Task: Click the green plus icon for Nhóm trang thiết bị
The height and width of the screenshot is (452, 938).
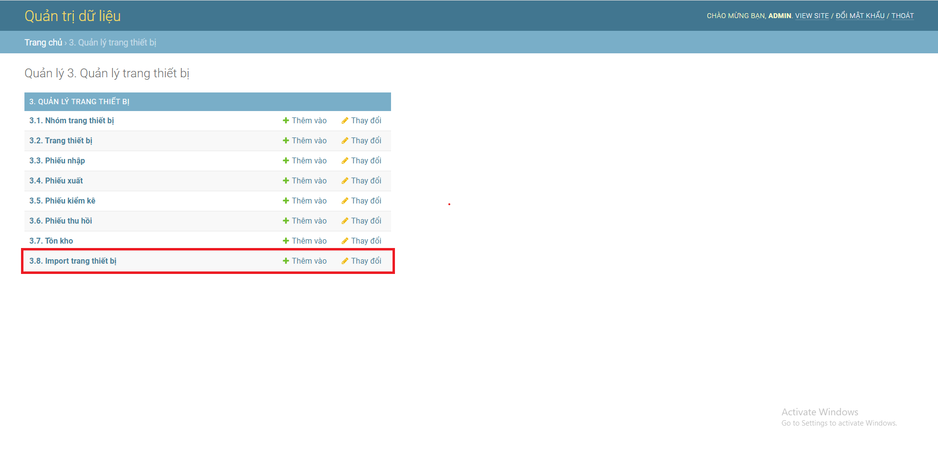Action: coord(285,120)
